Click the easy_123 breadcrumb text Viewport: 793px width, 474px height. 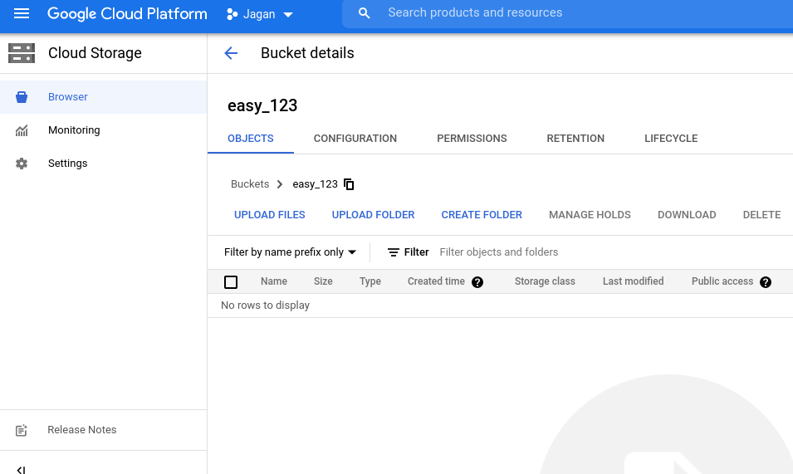[315, 184]
